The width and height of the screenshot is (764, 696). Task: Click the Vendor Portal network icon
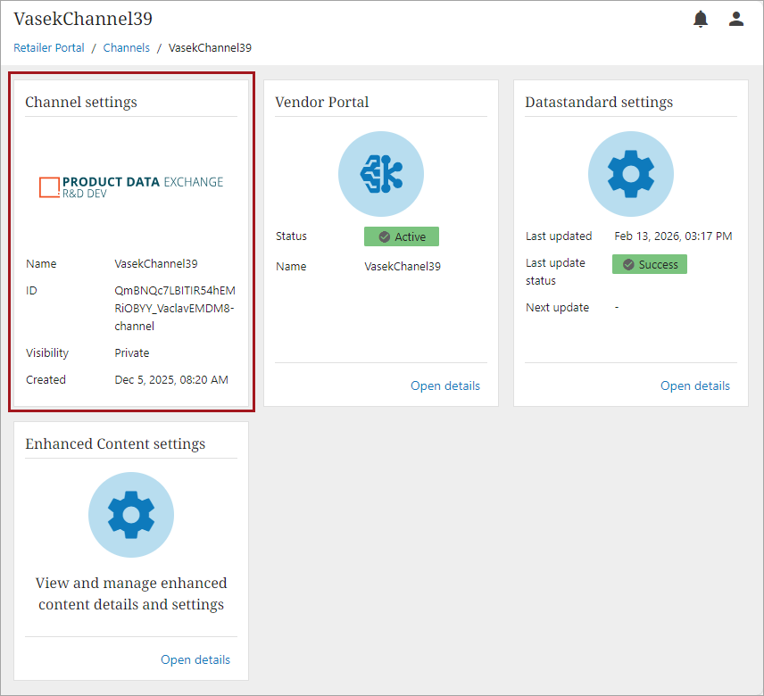[x=381, y=174]
